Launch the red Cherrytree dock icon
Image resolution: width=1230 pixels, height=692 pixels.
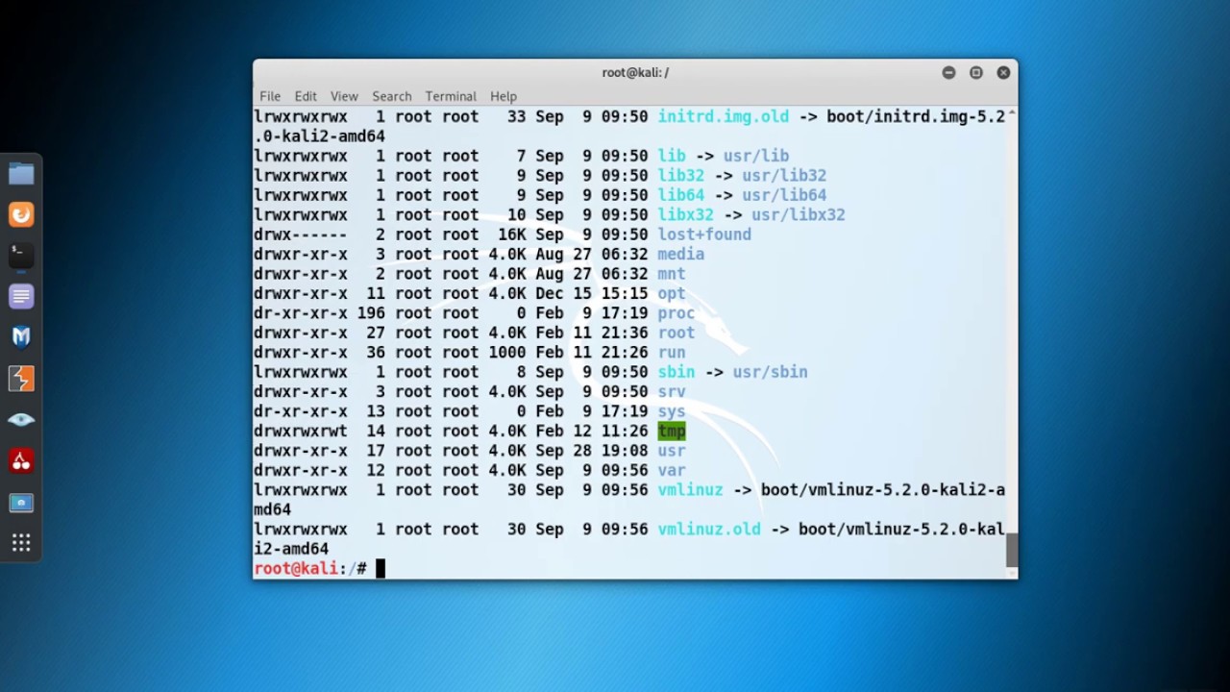tap(21, 460)
